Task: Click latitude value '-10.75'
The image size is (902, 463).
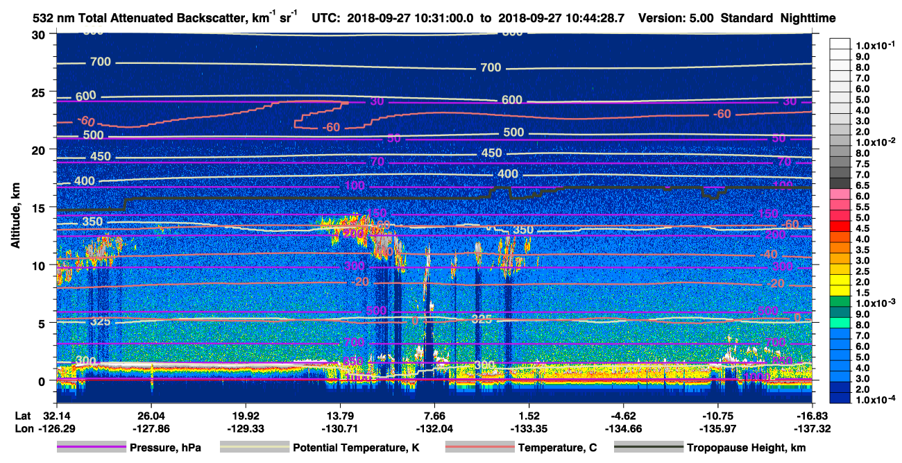Action: (718, 415)
